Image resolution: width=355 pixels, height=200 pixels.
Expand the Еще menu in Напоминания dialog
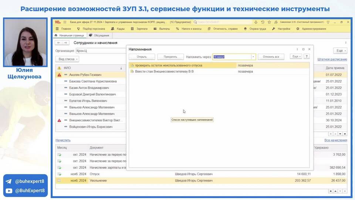[x=295, y=57]
